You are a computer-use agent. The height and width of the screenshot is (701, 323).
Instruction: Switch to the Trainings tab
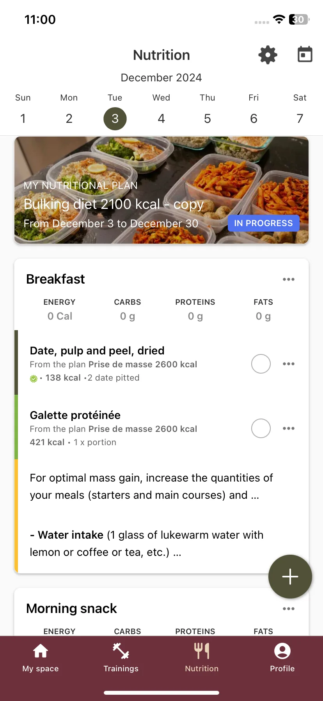pyautogui.click(x=121, y=658)
